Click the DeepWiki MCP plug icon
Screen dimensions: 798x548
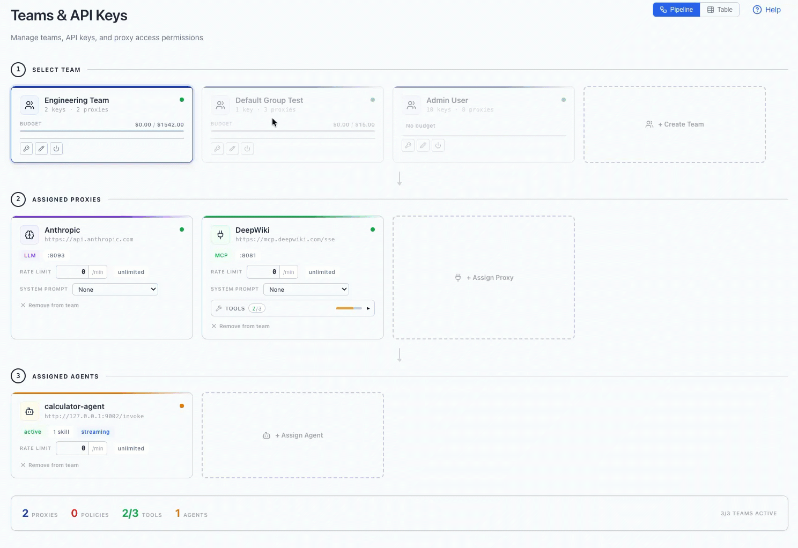pyautogui.click(x=220, y=234)
